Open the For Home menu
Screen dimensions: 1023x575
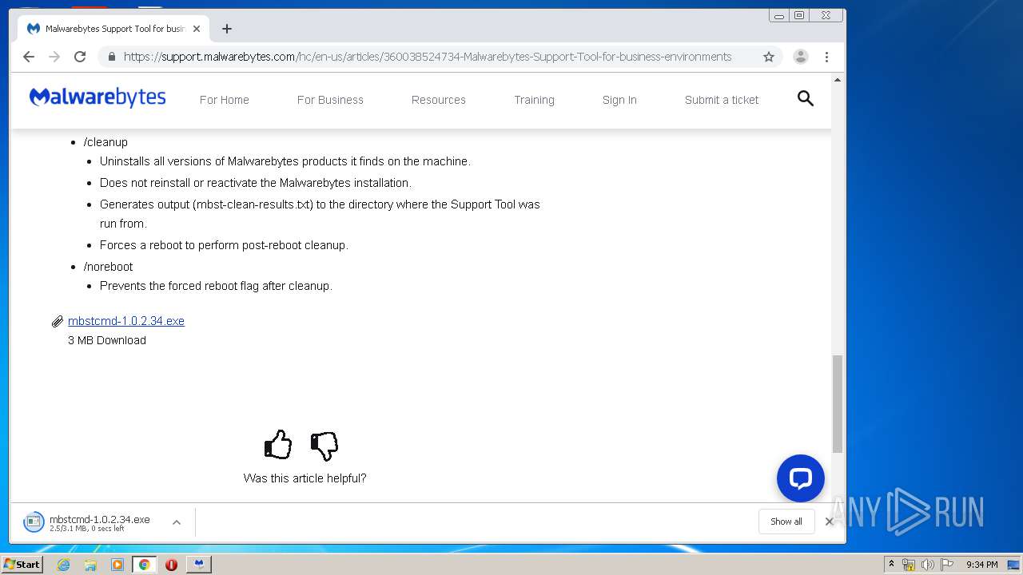(x=225, y=100)
